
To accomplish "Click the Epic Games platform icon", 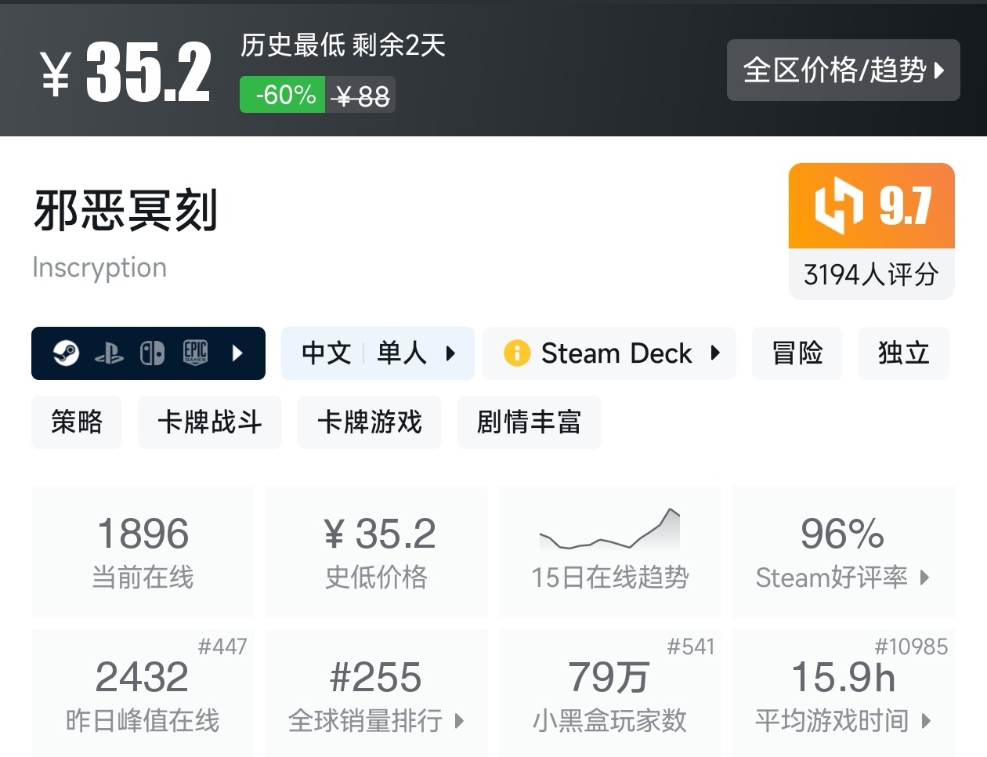I will 195,353.
